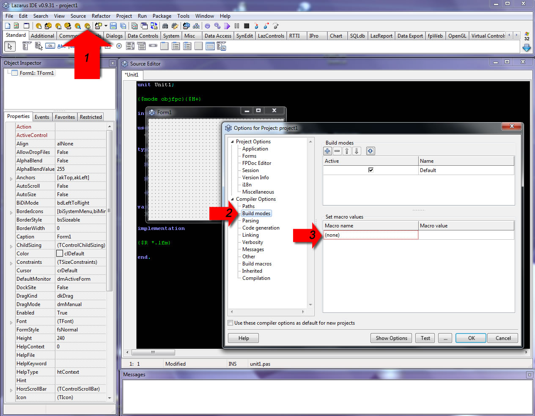The image size is (535, 416).
Task: Open the Project menu
Action: 124,16
